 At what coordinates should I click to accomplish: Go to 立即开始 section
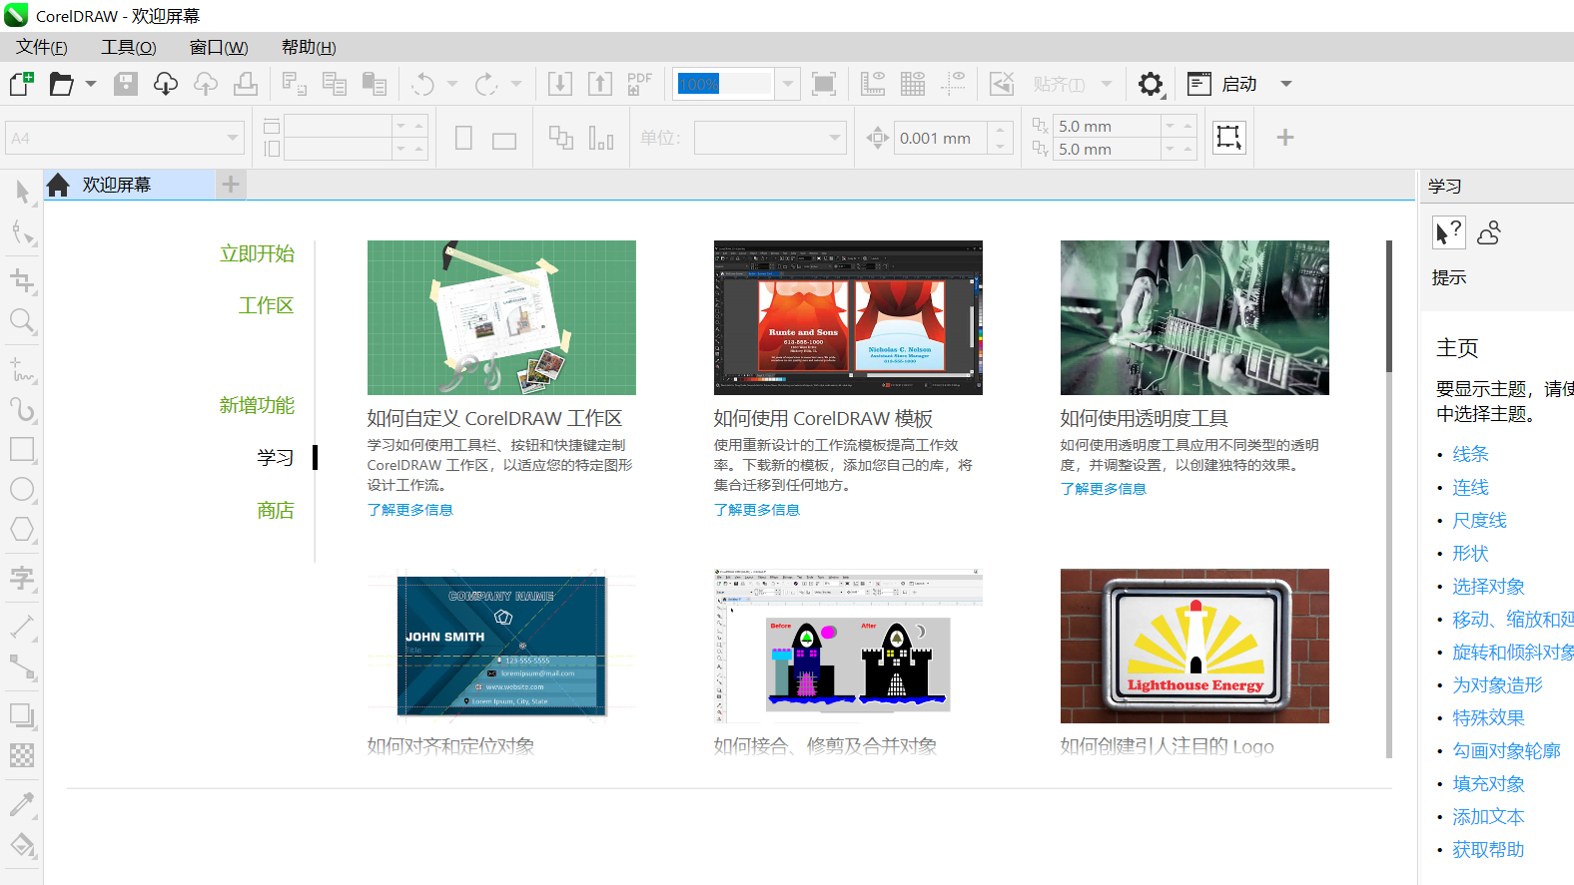(x=257, y=253)
